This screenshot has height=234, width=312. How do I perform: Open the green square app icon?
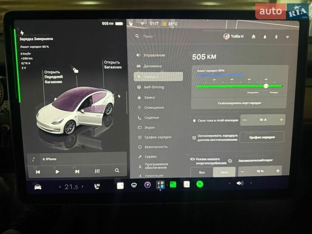173,184
